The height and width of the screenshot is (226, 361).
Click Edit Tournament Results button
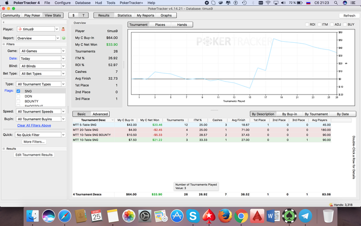(x=34, y=155)
